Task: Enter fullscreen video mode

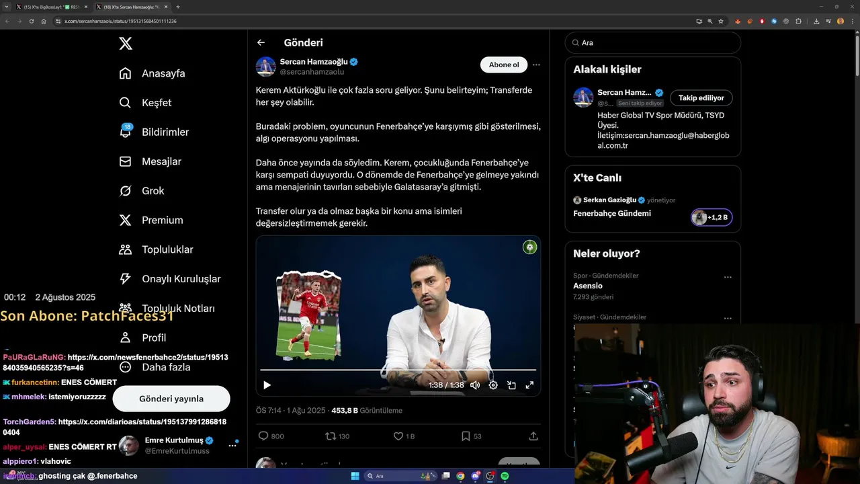Action: click(x=529, y=385)
